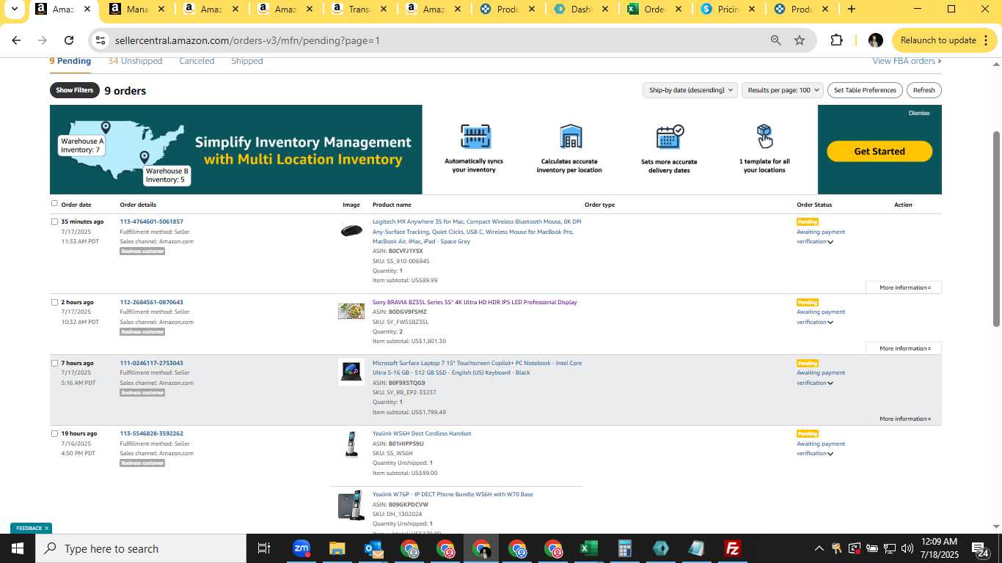The height and width of the screenshot is (563, 1002).
Task: Expand status details for Yealink W56H order
Action: coord(830,454)
